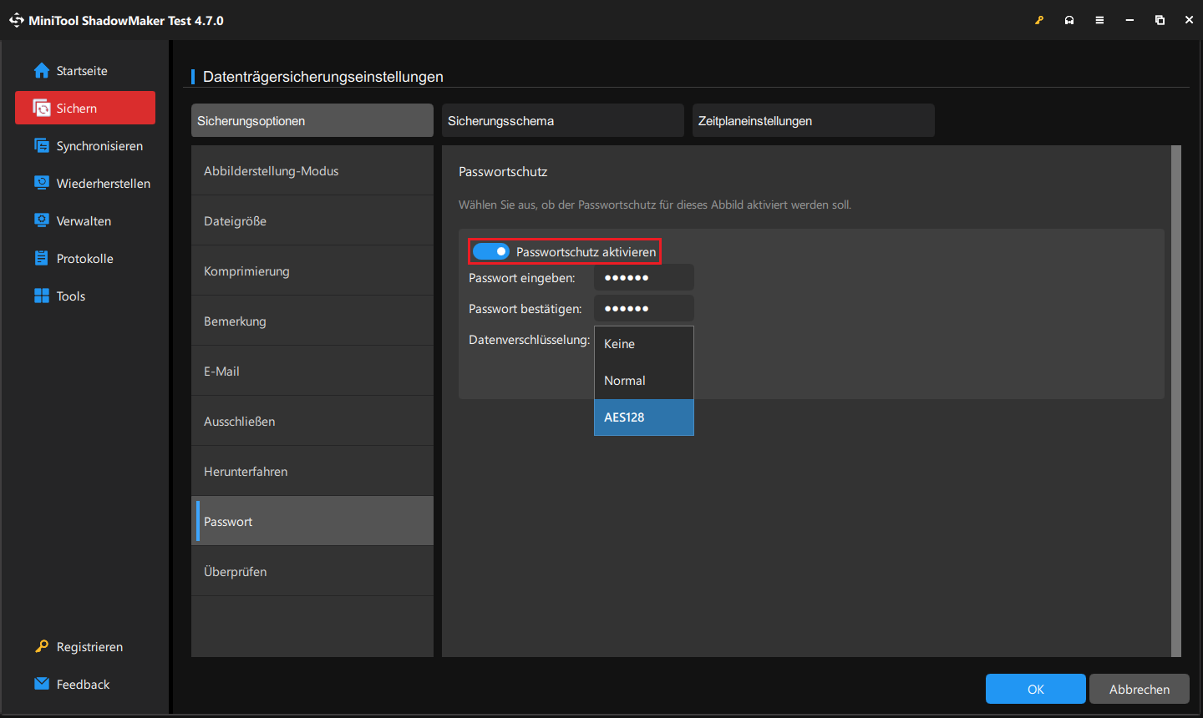1203x718 pixels.
Task: Open Überprüfen settings
Action: pyautogui.click(x=312, y=571)
